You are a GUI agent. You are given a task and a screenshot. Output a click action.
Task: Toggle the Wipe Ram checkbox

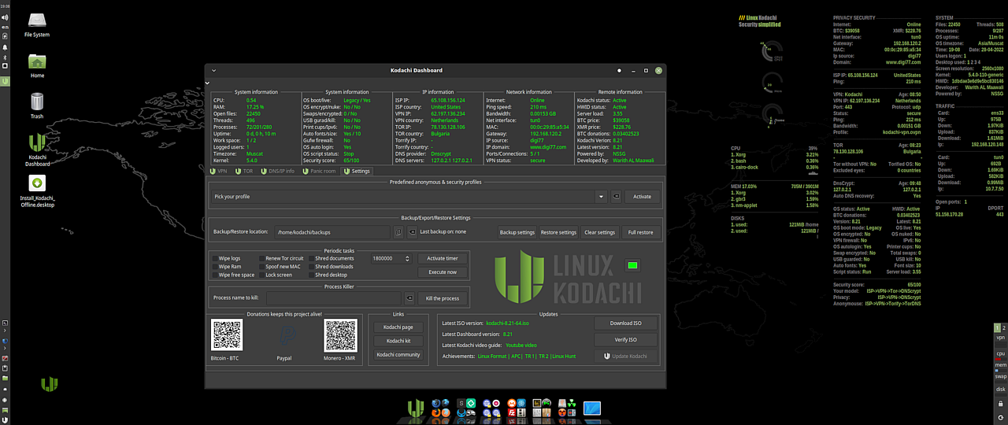click(x=215, y=267)
